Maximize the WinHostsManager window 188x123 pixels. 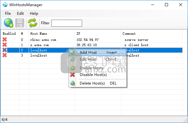[x=166, y=5]
